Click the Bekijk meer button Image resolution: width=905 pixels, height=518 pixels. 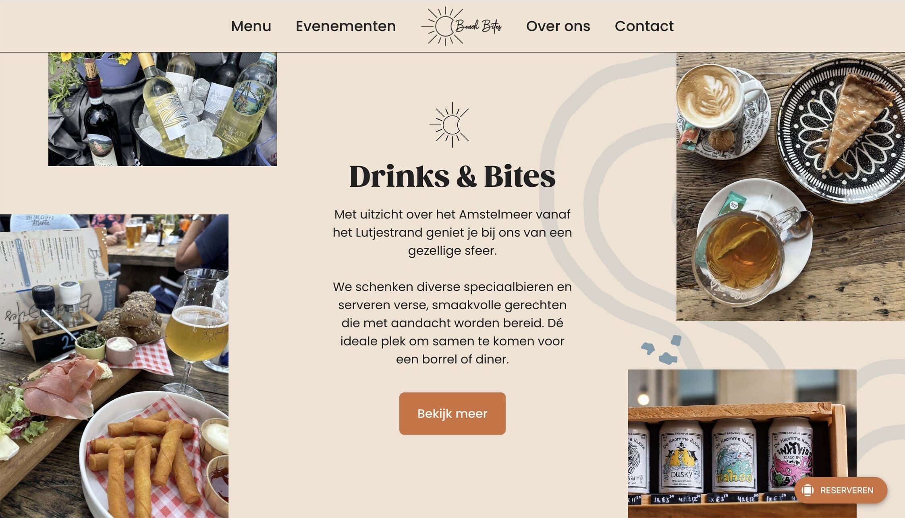[452, 413]
